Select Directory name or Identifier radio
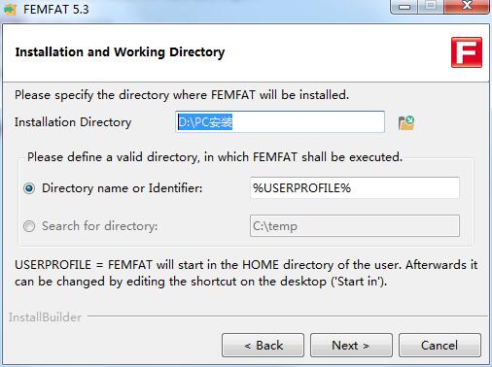Screen dimensions: 492x367 point(29,188)
